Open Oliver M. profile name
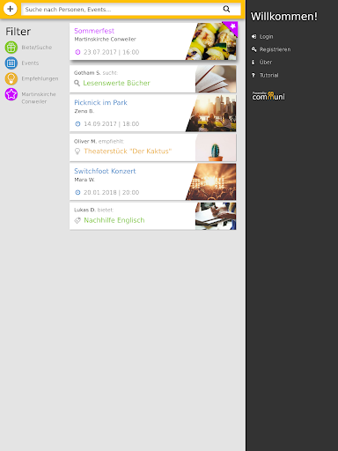This screenshot has height=451, width=338. click(85, 141)
